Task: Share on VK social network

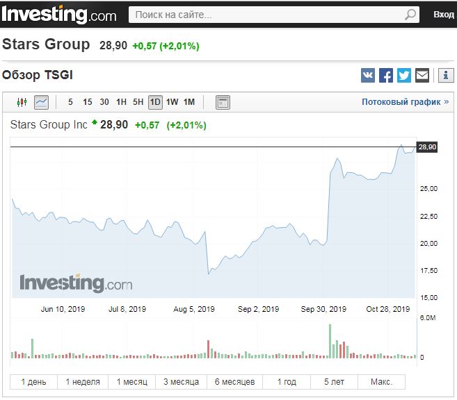Action: click(368, 75)
